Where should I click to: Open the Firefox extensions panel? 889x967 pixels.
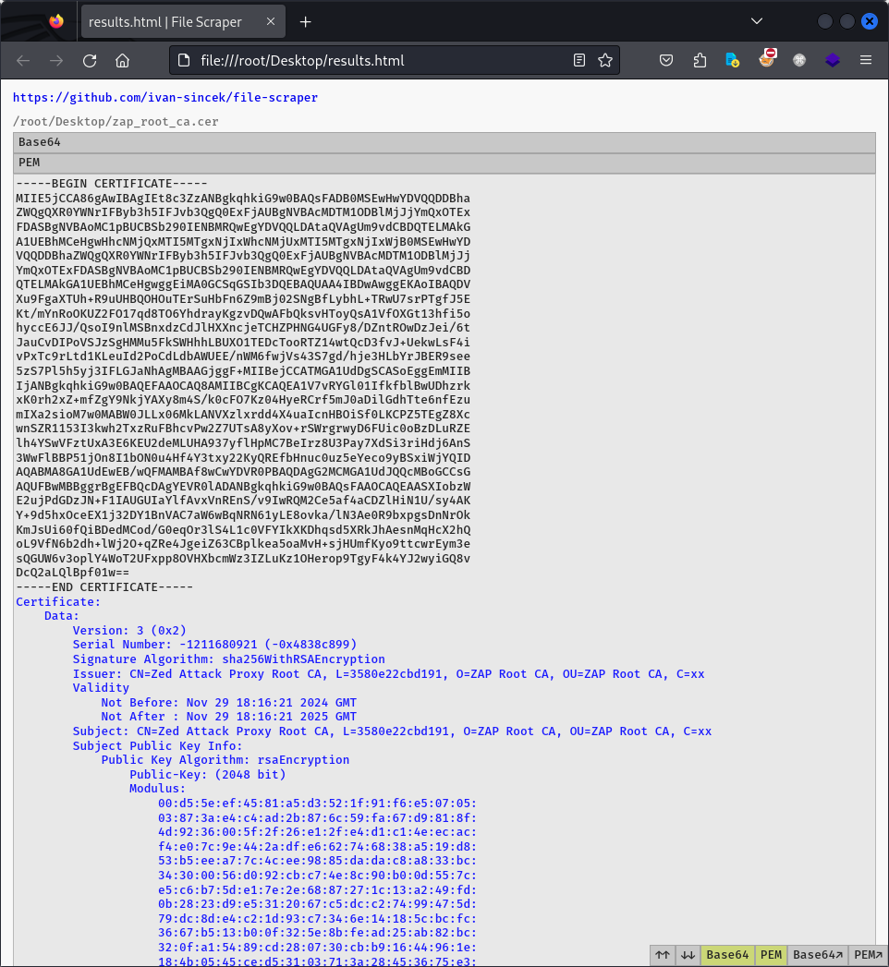tap(700, 60)
